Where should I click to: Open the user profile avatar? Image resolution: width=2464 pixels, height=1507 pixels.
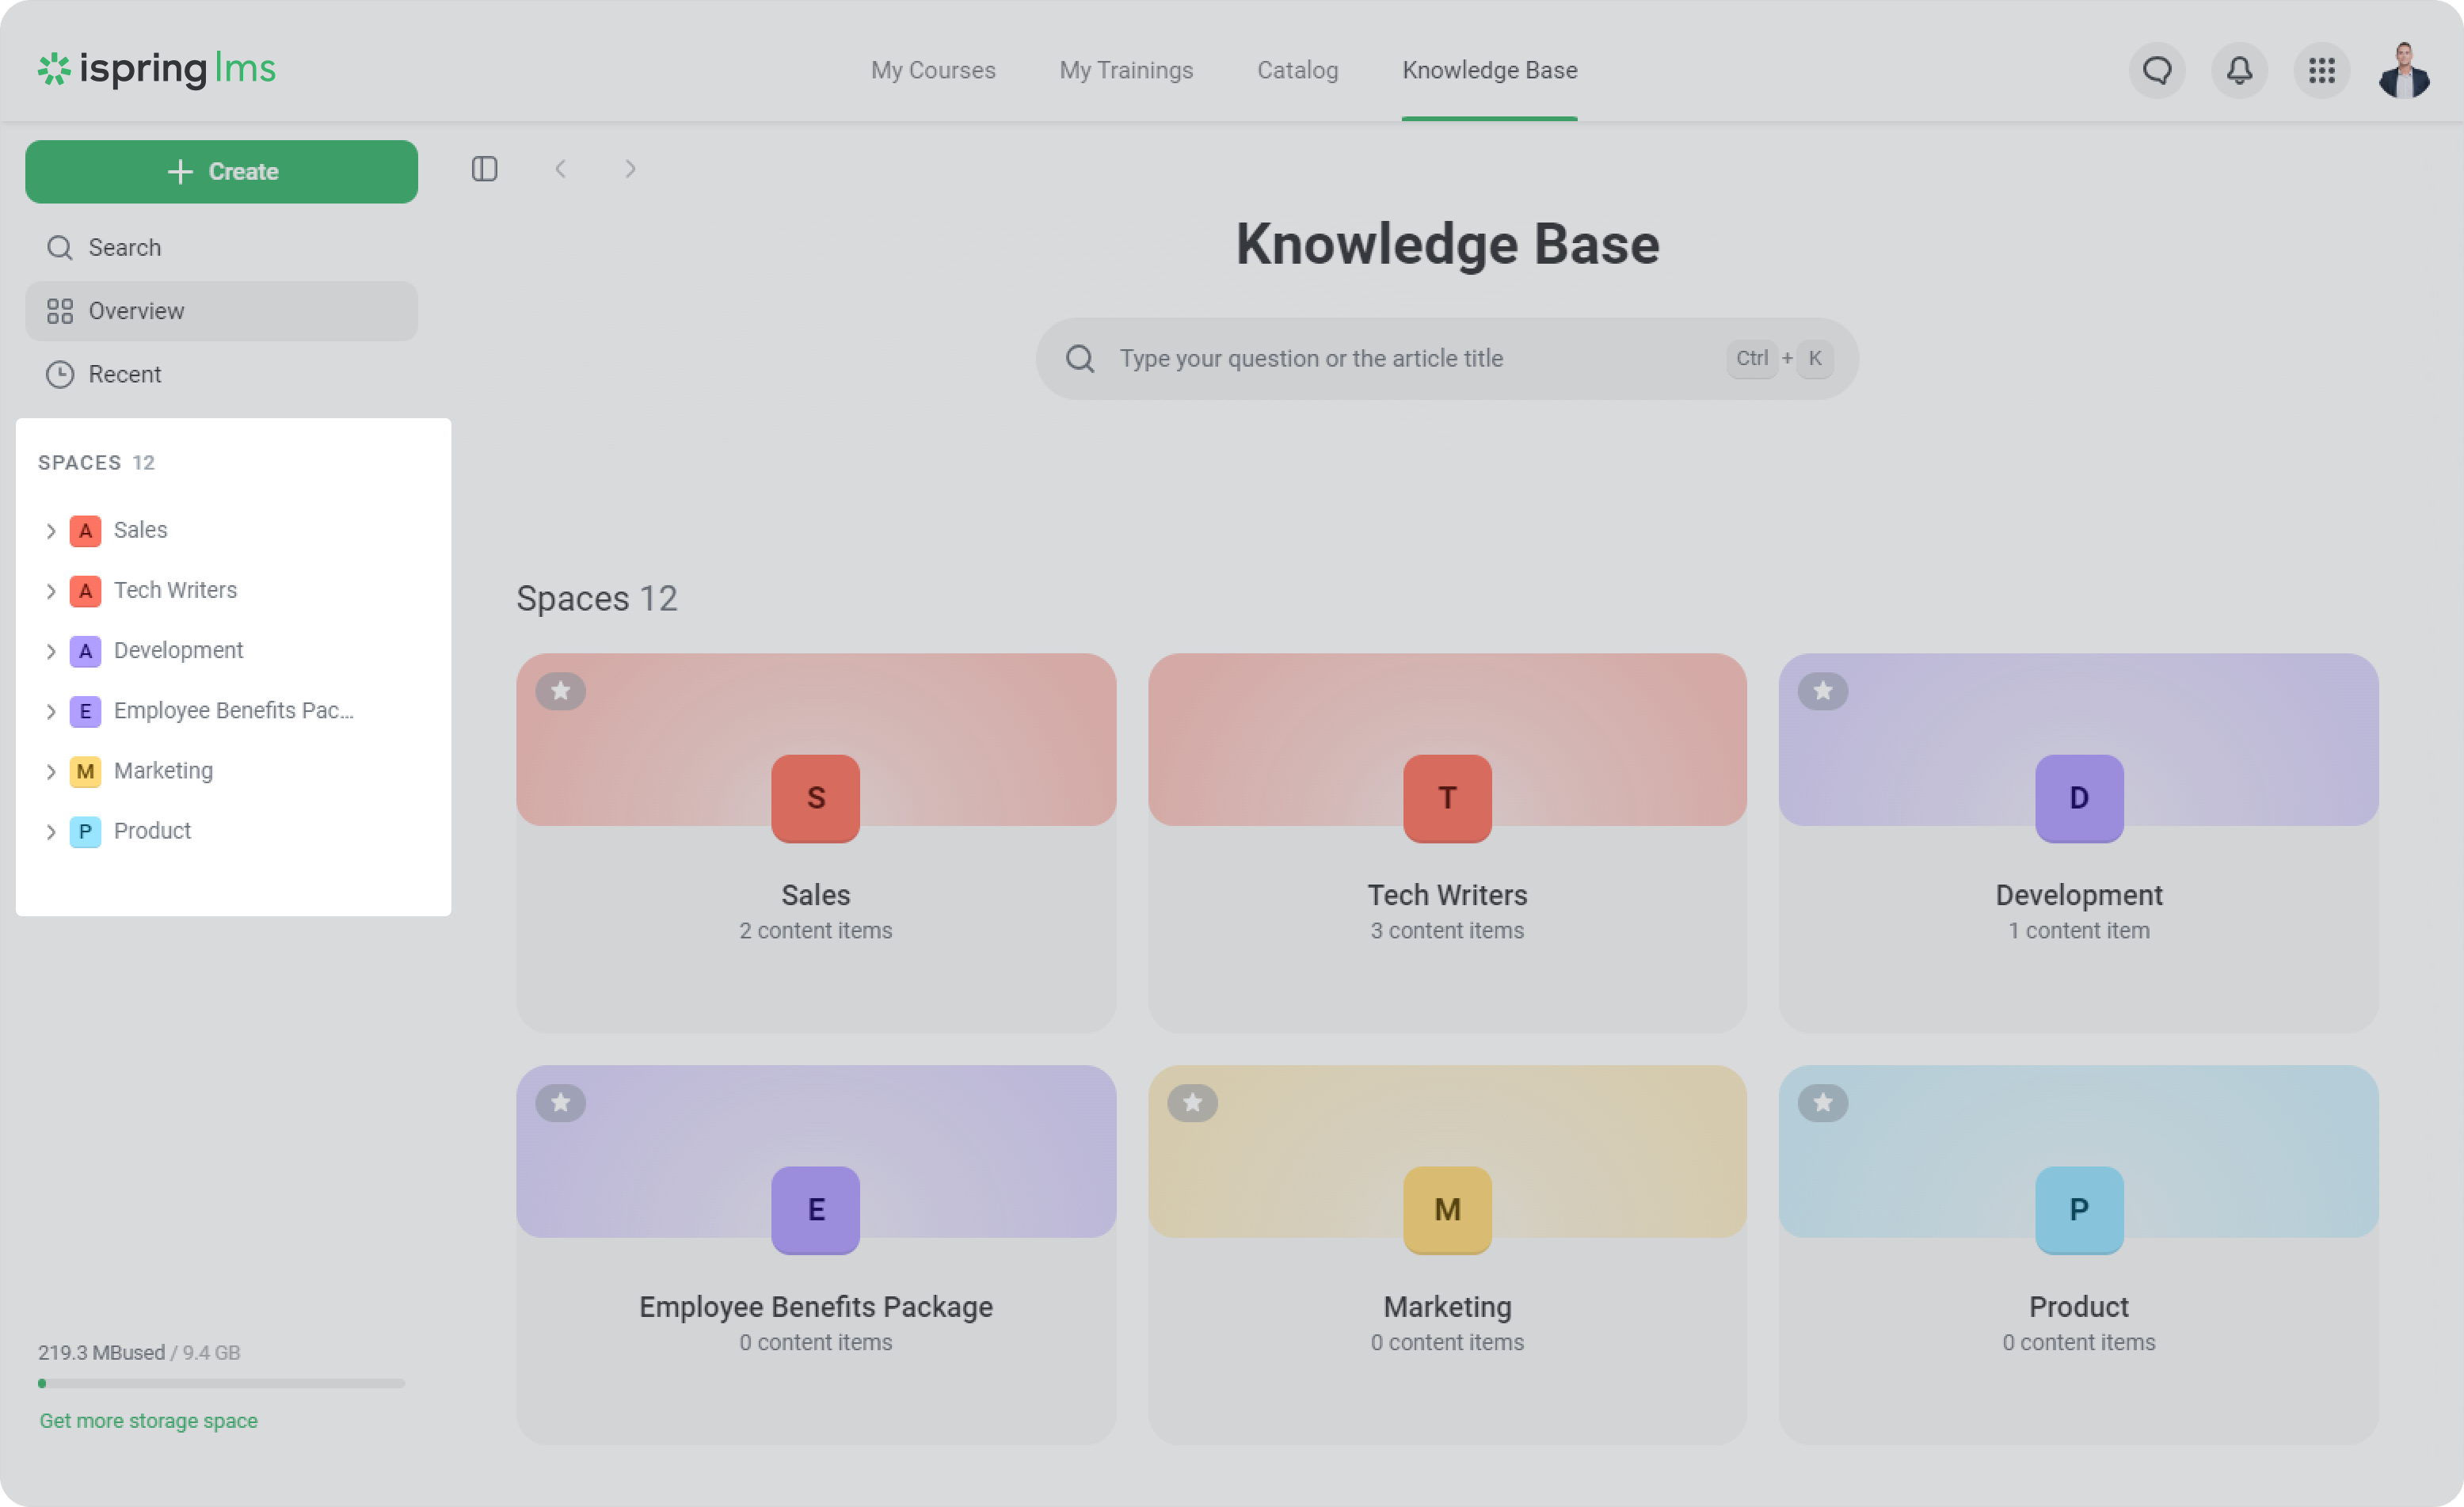[x=2403, y=70]
